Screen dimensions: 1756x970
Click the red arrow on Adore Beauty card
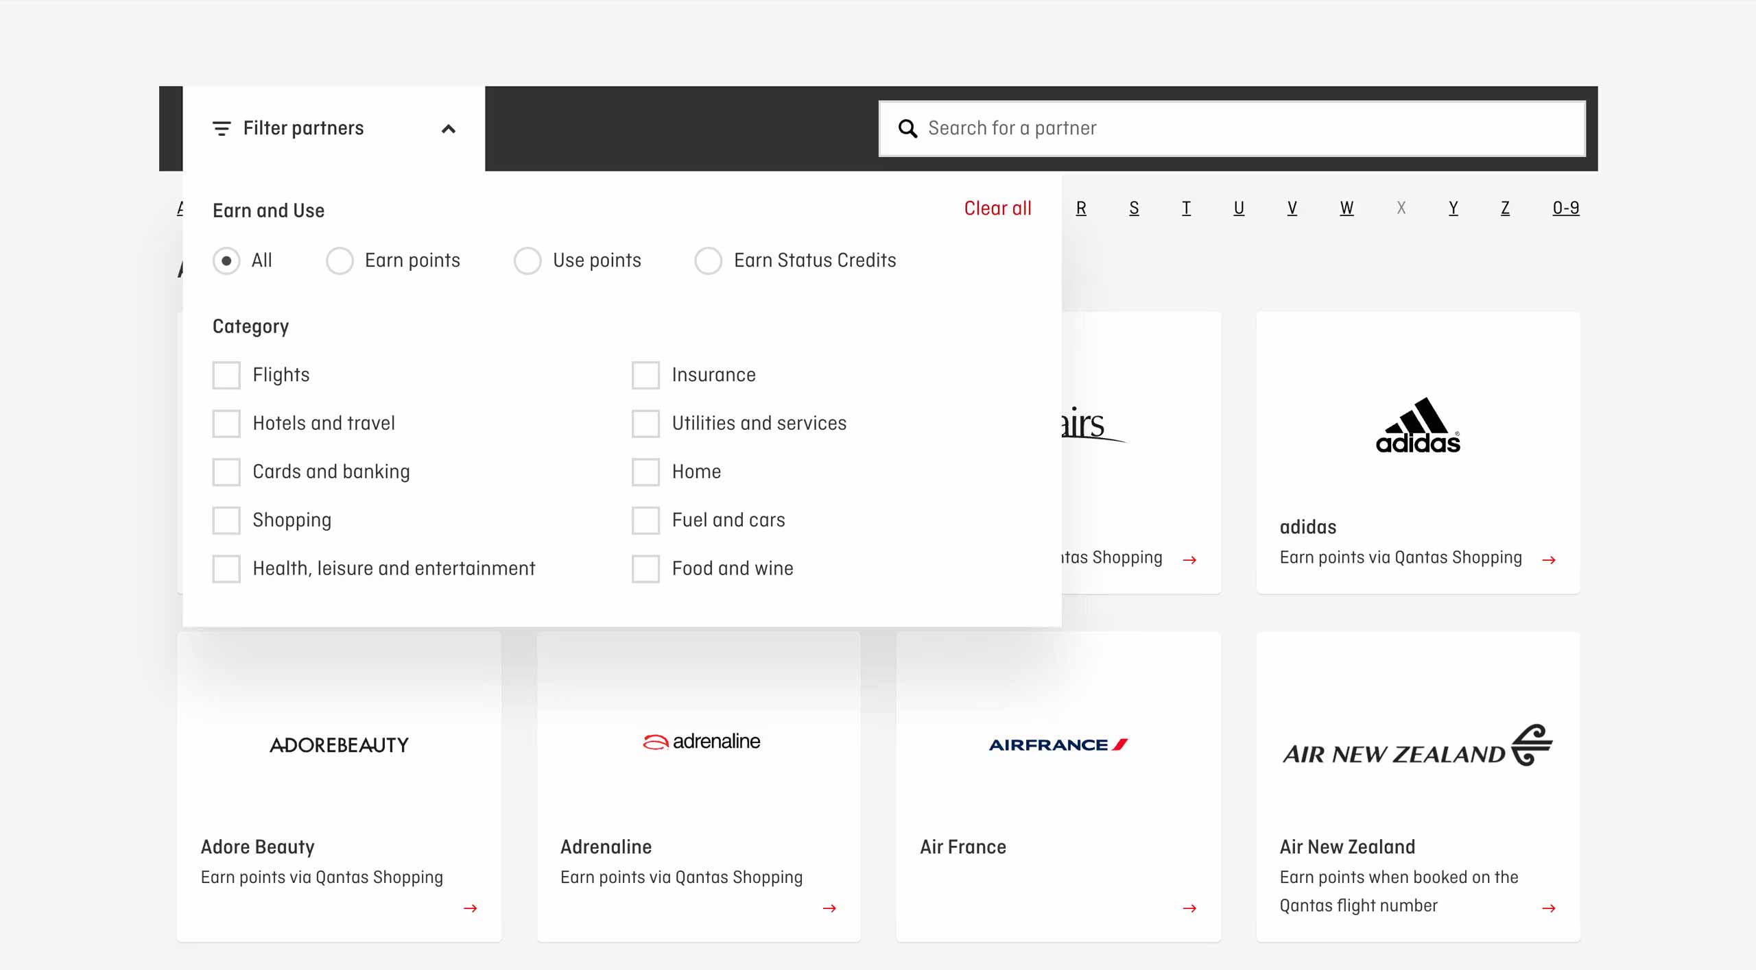click(x=470, y=908)
